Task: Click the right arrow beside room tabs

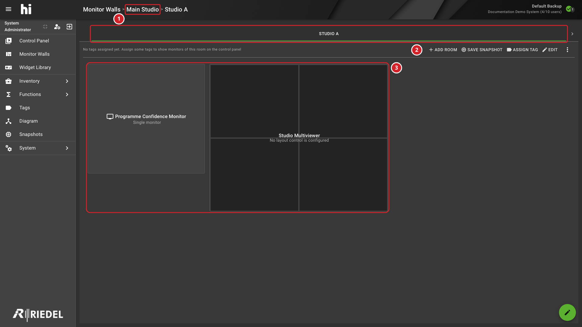Action: tap(572, 34)
